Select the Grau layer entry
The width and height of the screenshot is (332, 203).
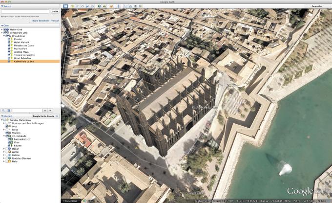tap(17, 142)
